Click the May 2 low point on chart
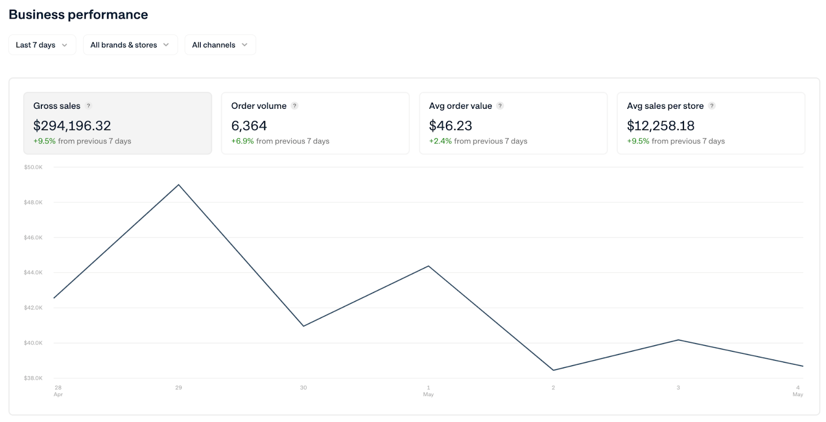Image resolution: width=826 pixels, height=422 pixels. (553, 370)
